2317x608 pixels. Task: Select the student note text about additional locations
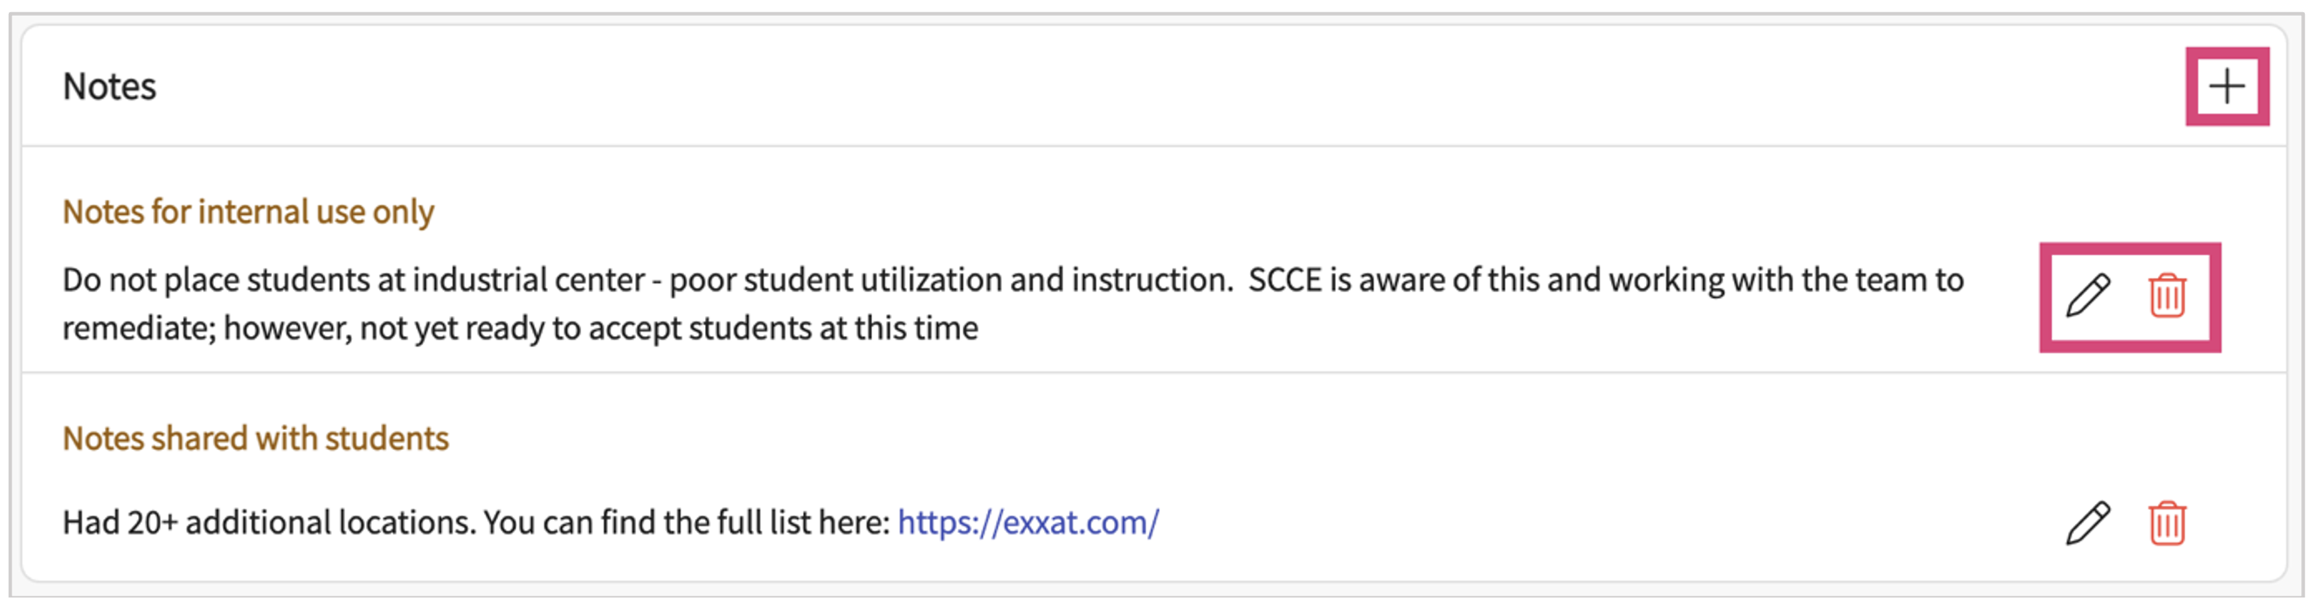click(x=477, y=522)
